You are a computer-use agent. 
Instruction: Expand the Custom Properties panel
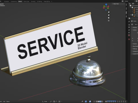click(x=135, y=54)
